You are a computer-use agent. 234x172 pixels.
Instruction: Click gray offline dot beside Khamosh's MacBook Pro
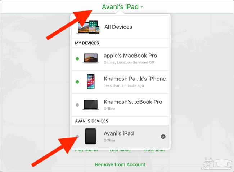pyautogui.click(x=77, y=105)
